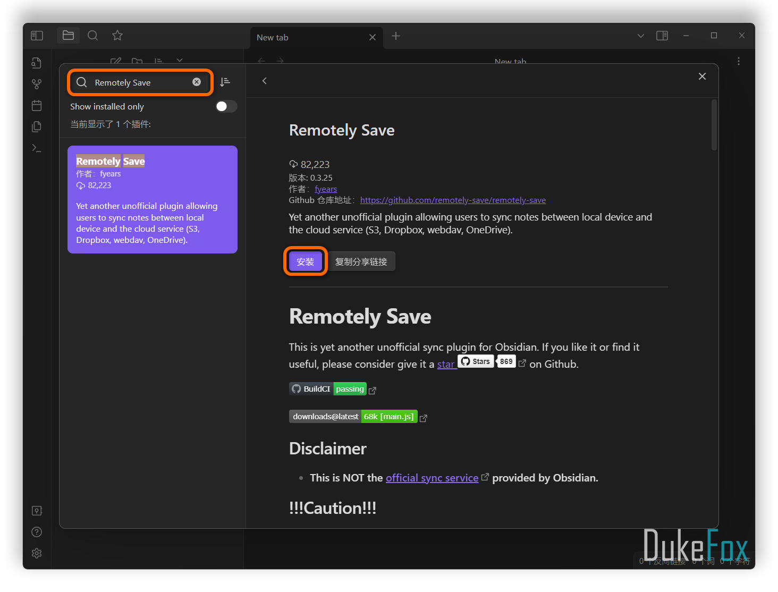Open graph view from the ribbon

(x=37, y=84)
